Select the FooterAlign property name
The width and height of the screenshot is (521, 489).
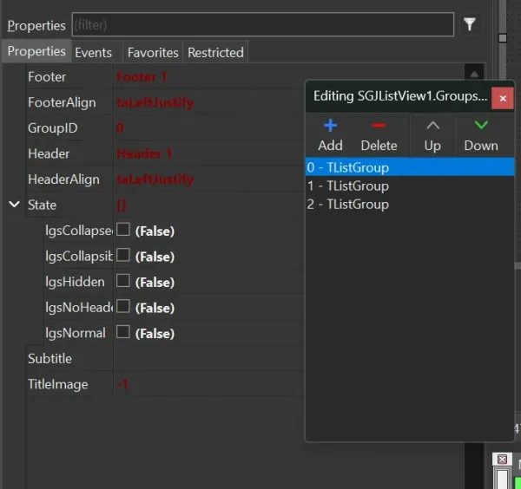click(62, 102)
